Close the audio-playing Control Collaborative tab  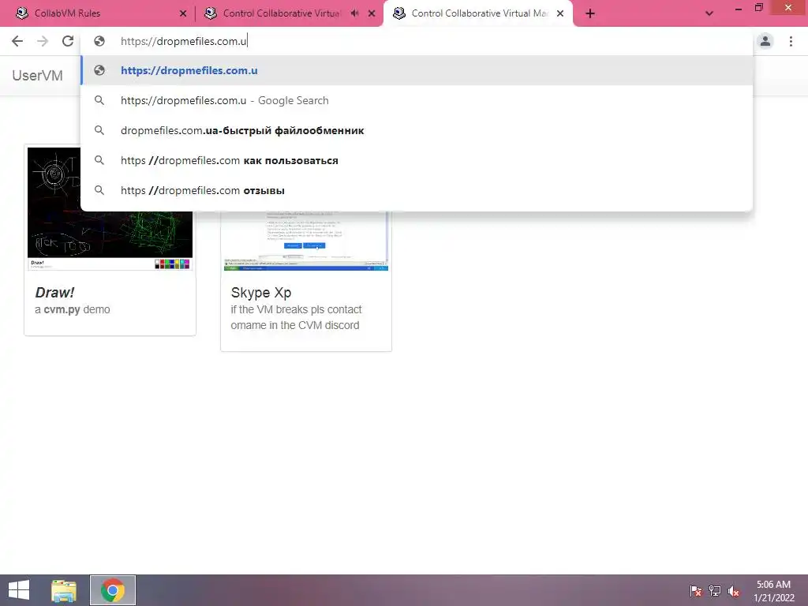[x=372, y=14]
